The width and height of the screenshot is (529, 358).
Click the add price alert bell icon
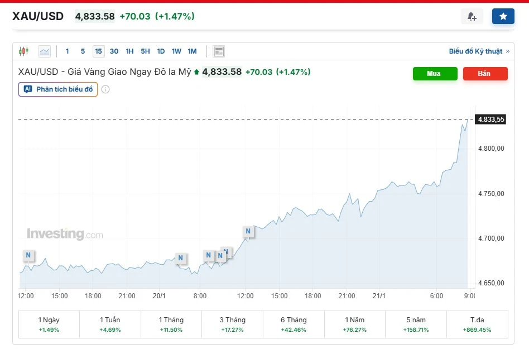click(472, 17)
